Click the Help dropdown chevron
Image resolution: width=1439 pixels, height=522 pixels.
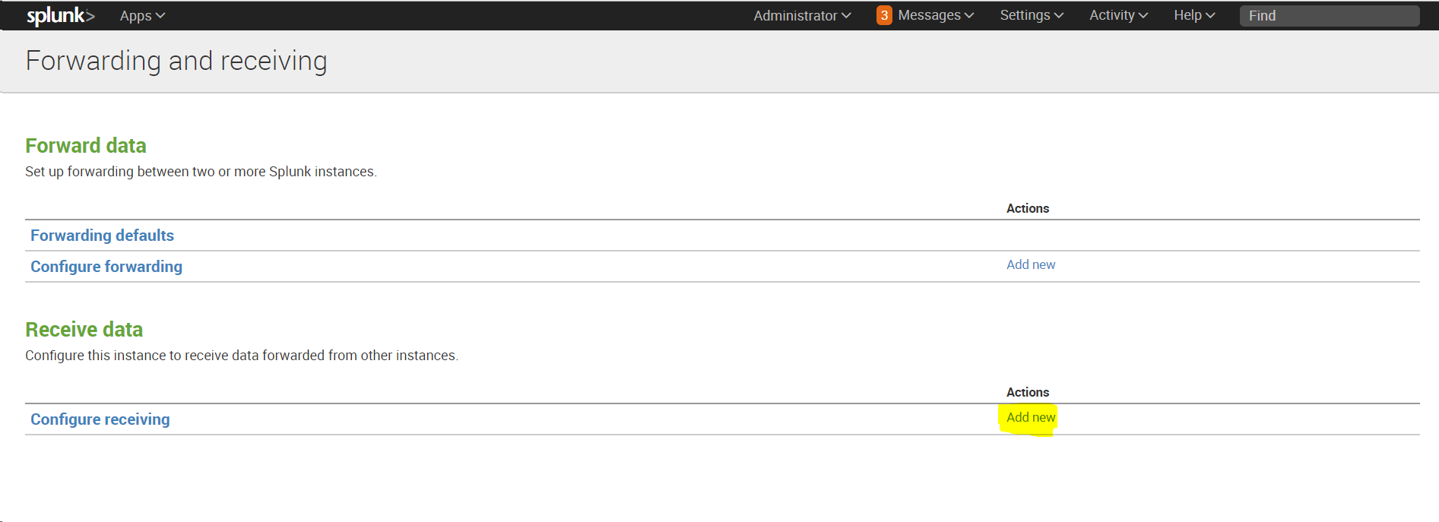[1211, 15]
